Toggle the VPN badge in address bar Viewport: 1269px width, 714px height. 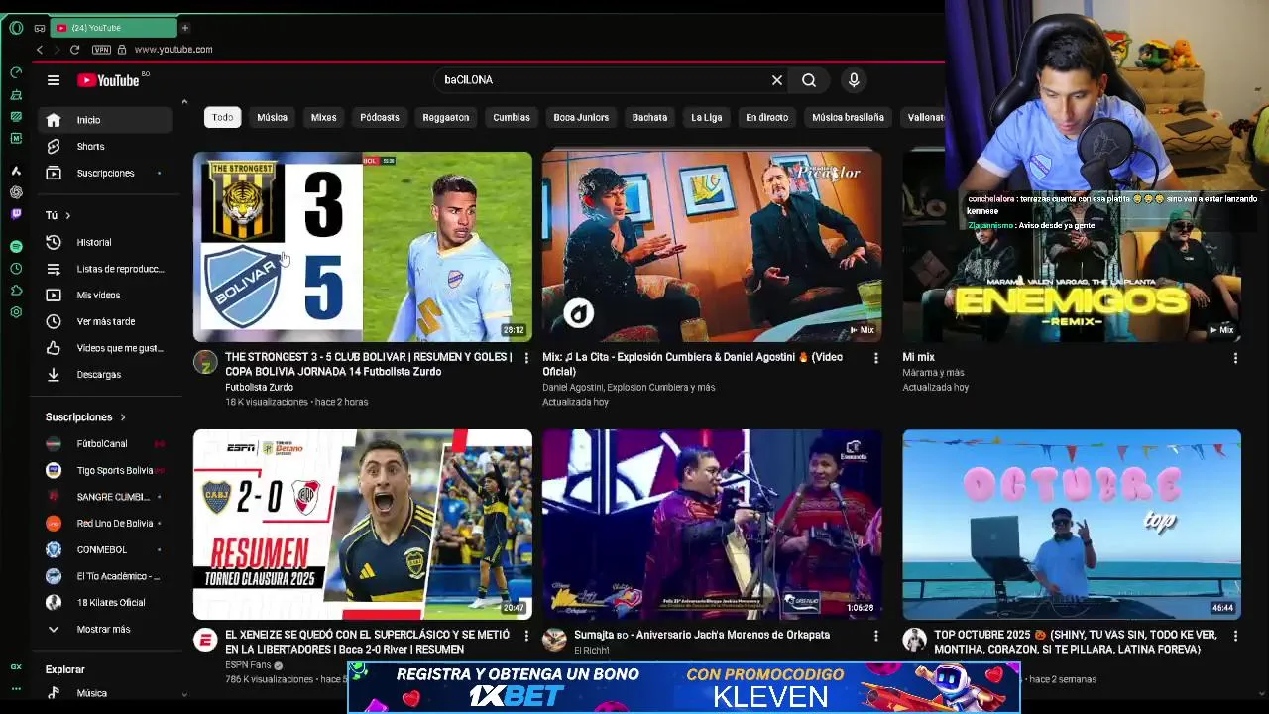pyautogui.click(x=101, y=50)
